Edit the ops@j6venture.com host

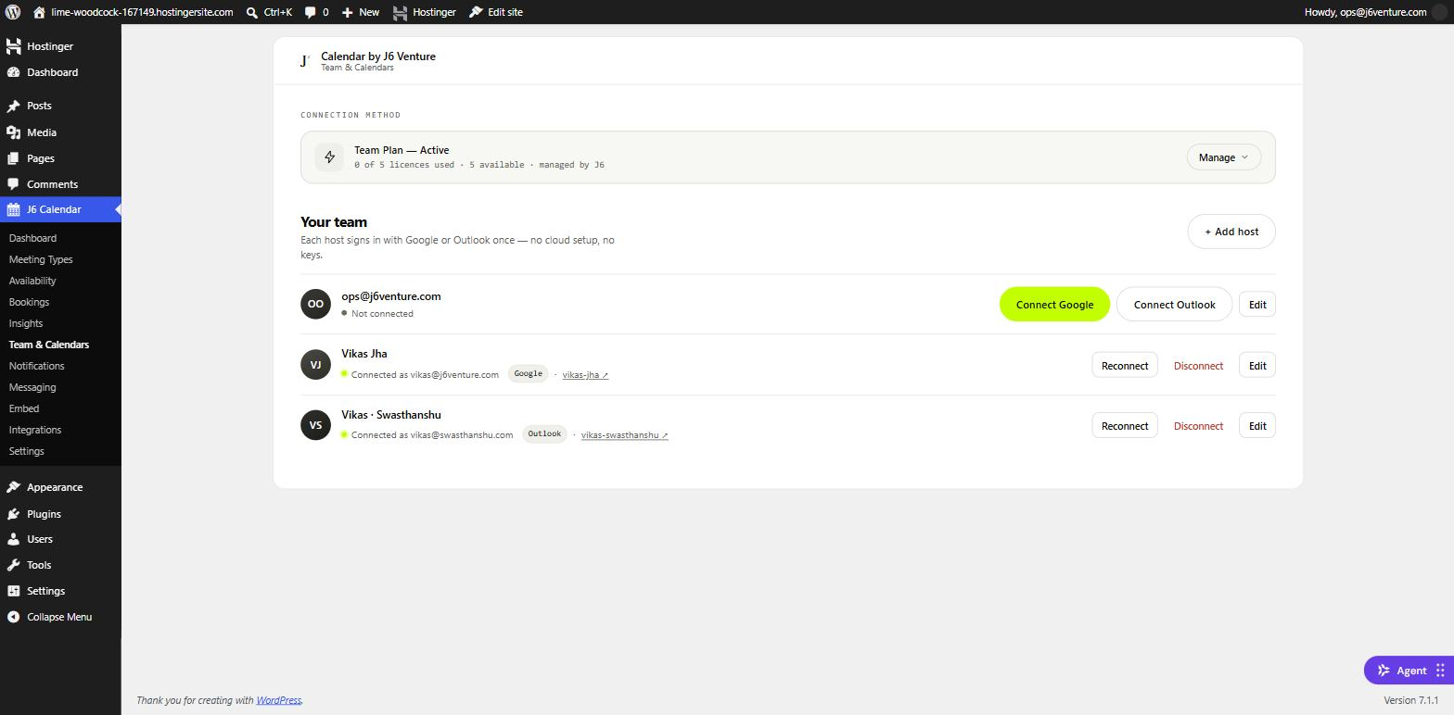point(1257,305)
